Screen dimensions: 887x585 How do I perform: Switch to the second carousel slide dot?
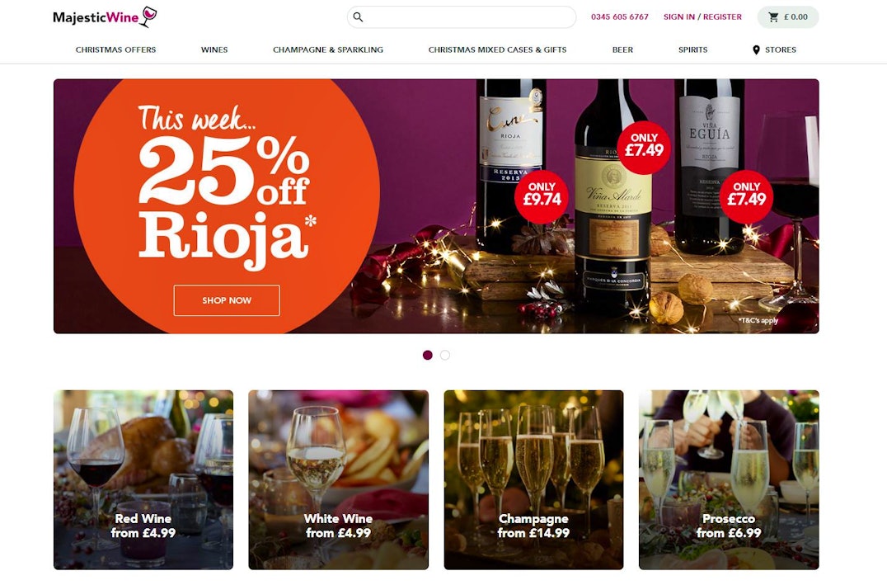click(445, 355)
